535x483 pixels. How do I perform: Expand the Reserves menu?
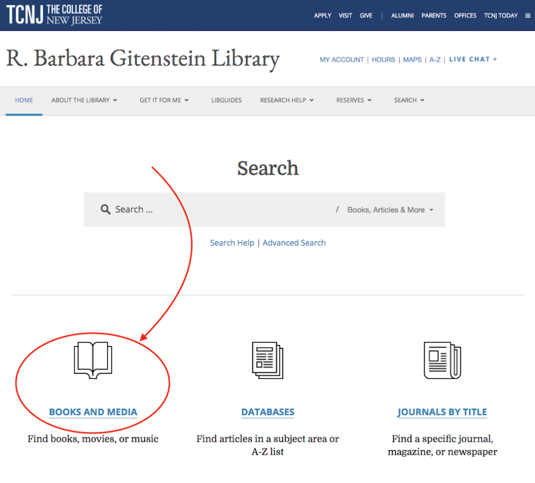tap(354, 100)
